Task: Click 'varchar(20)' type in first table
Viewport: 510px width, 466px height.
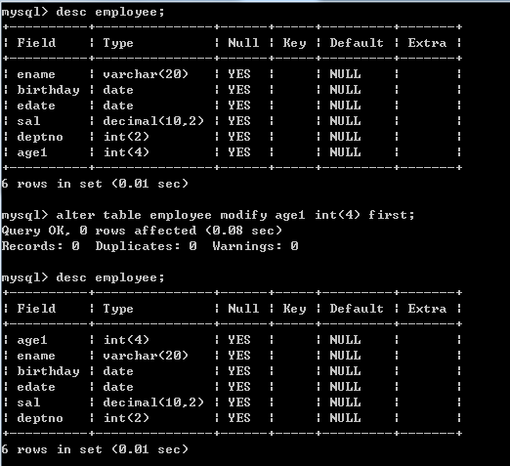Action: point(146,74)
